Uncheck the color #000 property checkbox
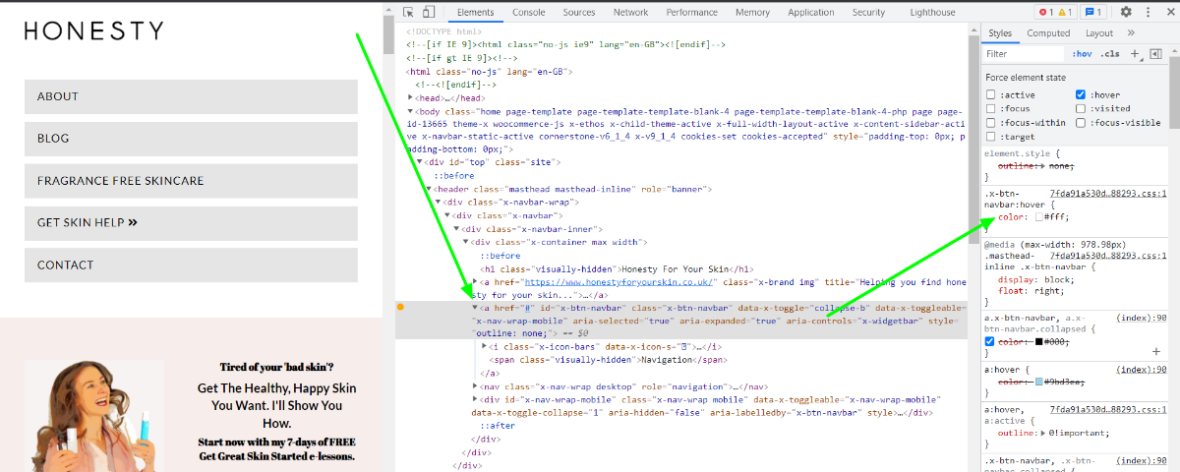 (x=991, y=341)
